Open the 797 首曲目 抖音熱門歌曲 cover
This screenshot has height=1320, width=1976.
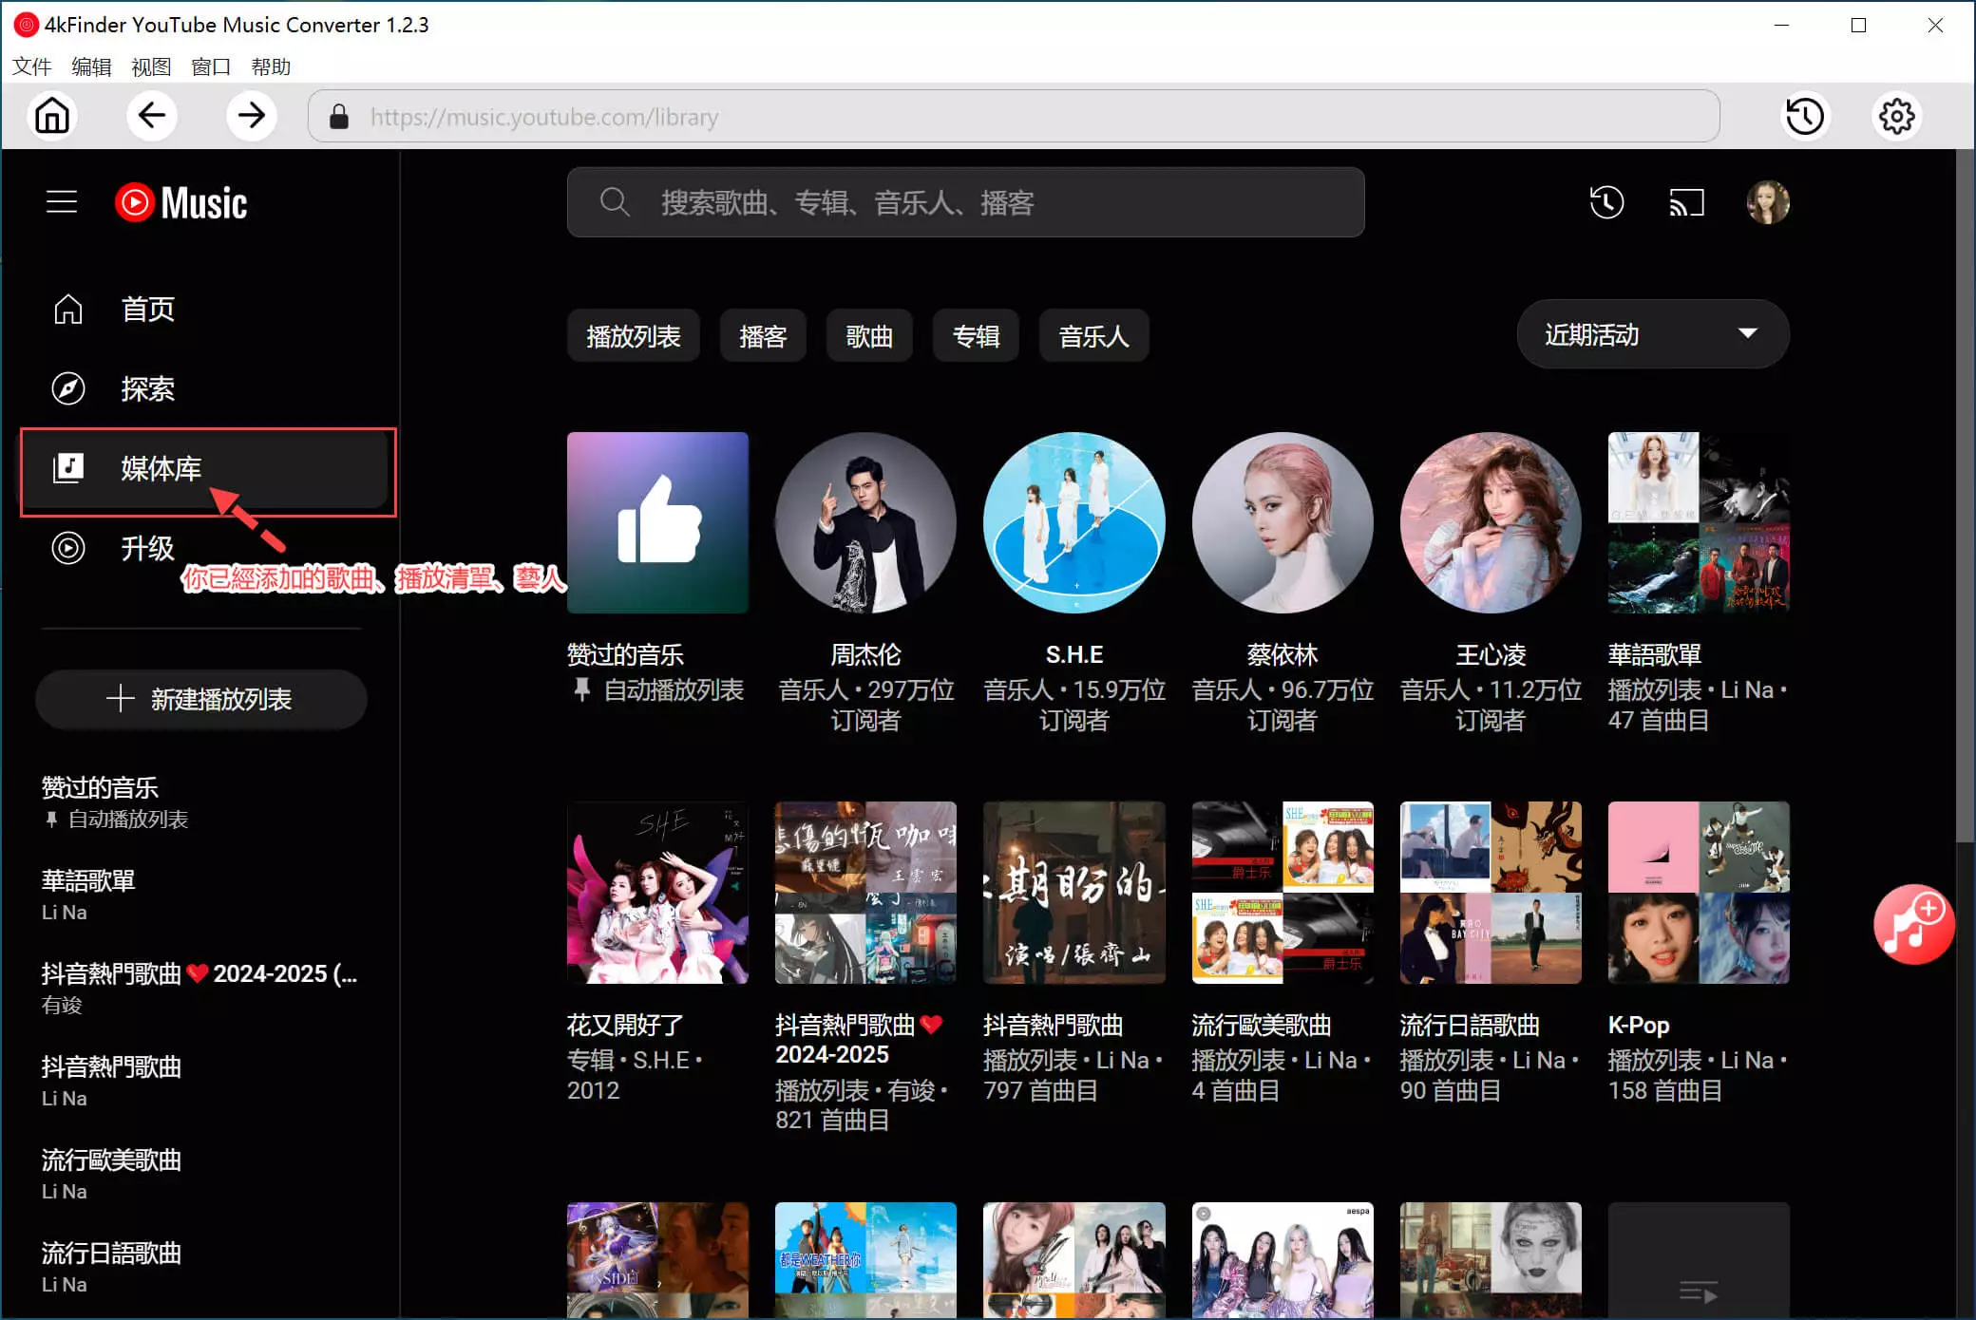click(1073, 893)
